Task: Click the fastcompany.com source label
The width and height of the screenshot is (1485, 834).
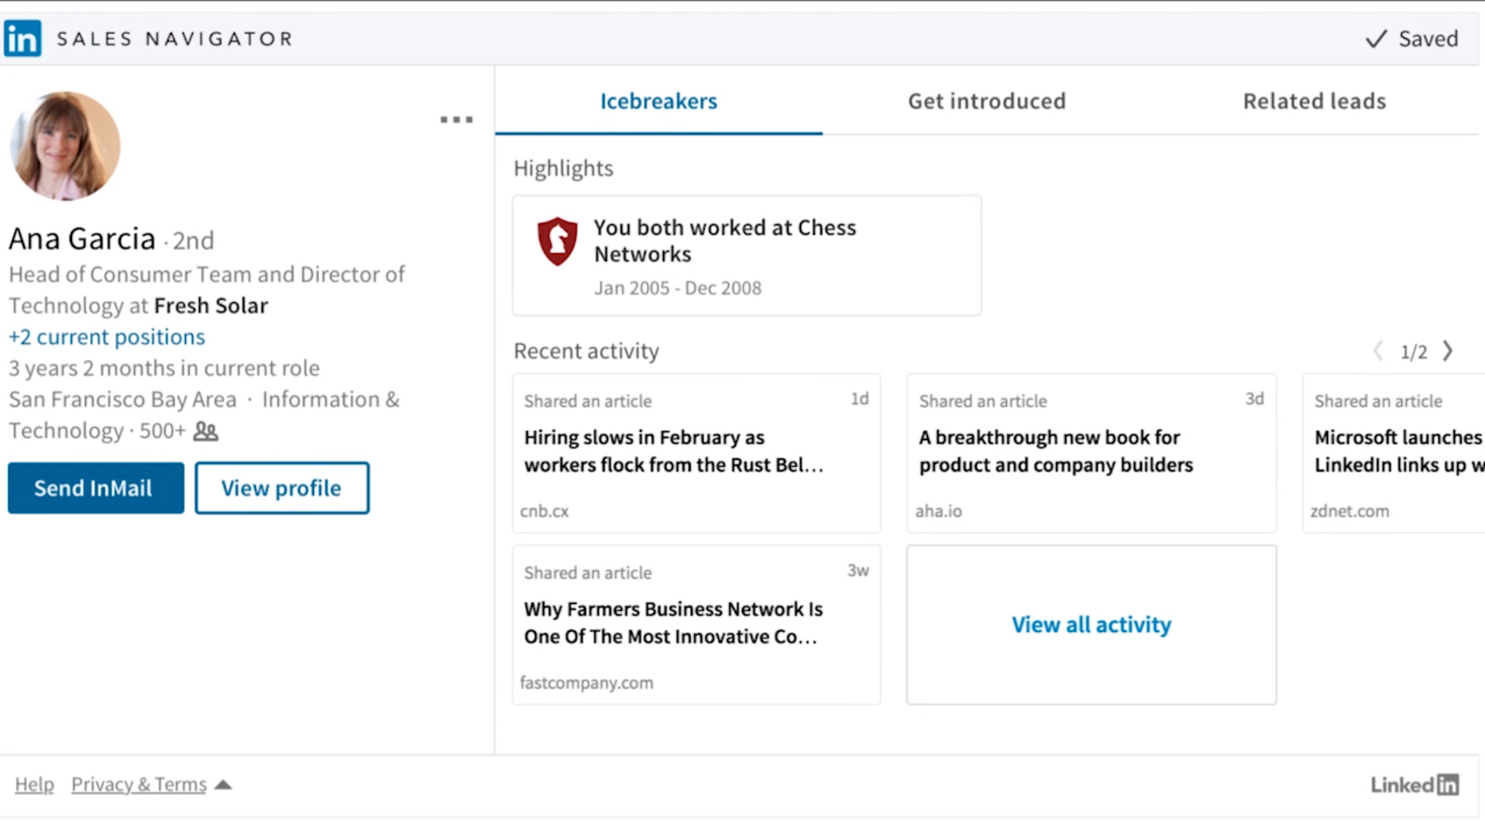Action: pos(586,683)
